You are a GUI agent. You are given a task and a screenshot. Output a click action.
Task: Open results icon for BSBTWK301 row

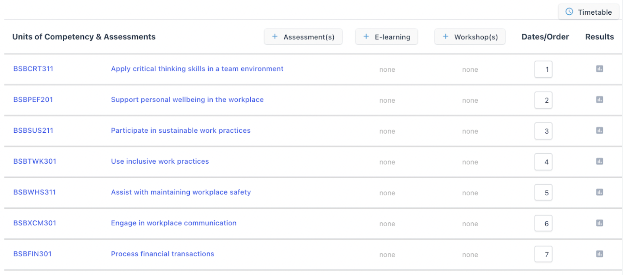pyautogui.click(x=599, y=161)
